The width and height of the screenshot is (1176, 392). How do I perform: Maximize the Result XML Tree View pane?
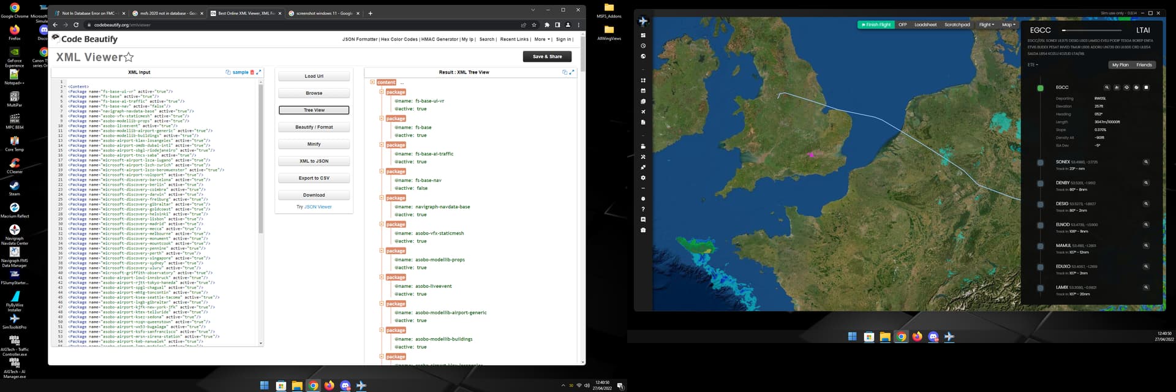572,72
